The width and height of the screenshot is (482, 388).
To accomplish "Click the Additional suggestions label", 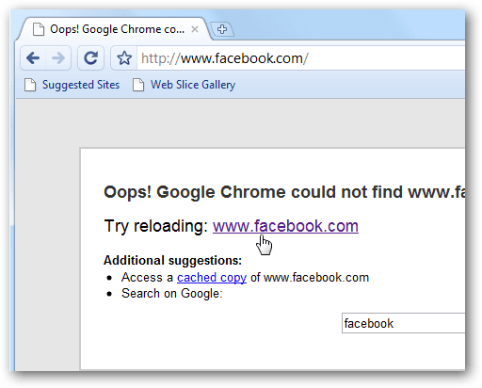I will pyautogui.click(x=172, y=261).
